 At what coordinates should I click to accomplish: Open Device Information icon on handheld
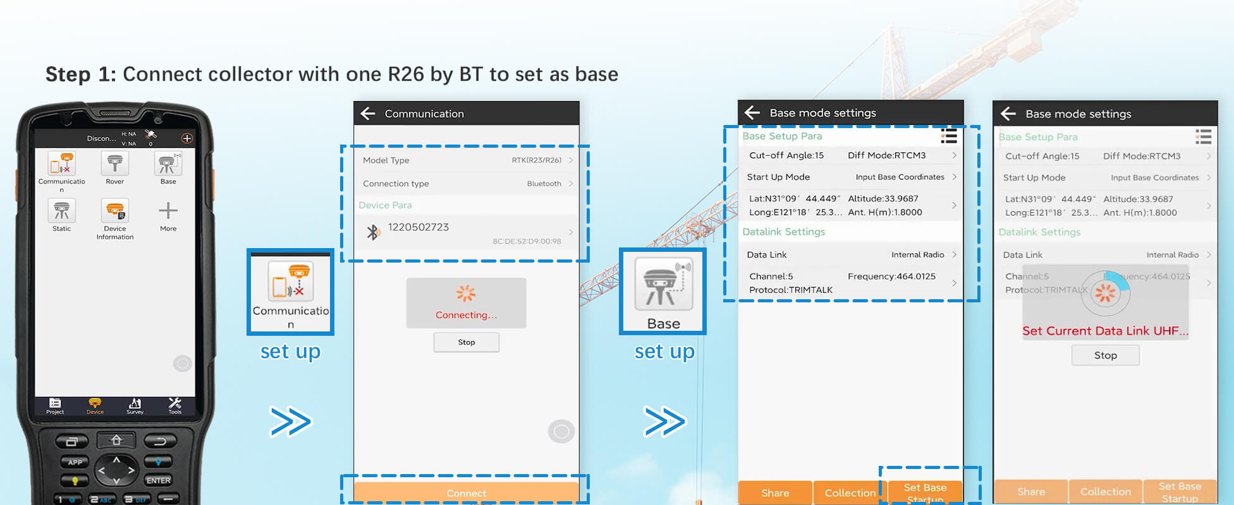(x=115, y=211)
